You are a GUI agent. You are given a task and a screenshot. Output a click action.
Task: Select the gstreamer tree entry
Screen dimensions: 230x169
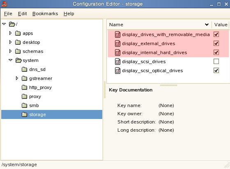[x=41, y=78]
